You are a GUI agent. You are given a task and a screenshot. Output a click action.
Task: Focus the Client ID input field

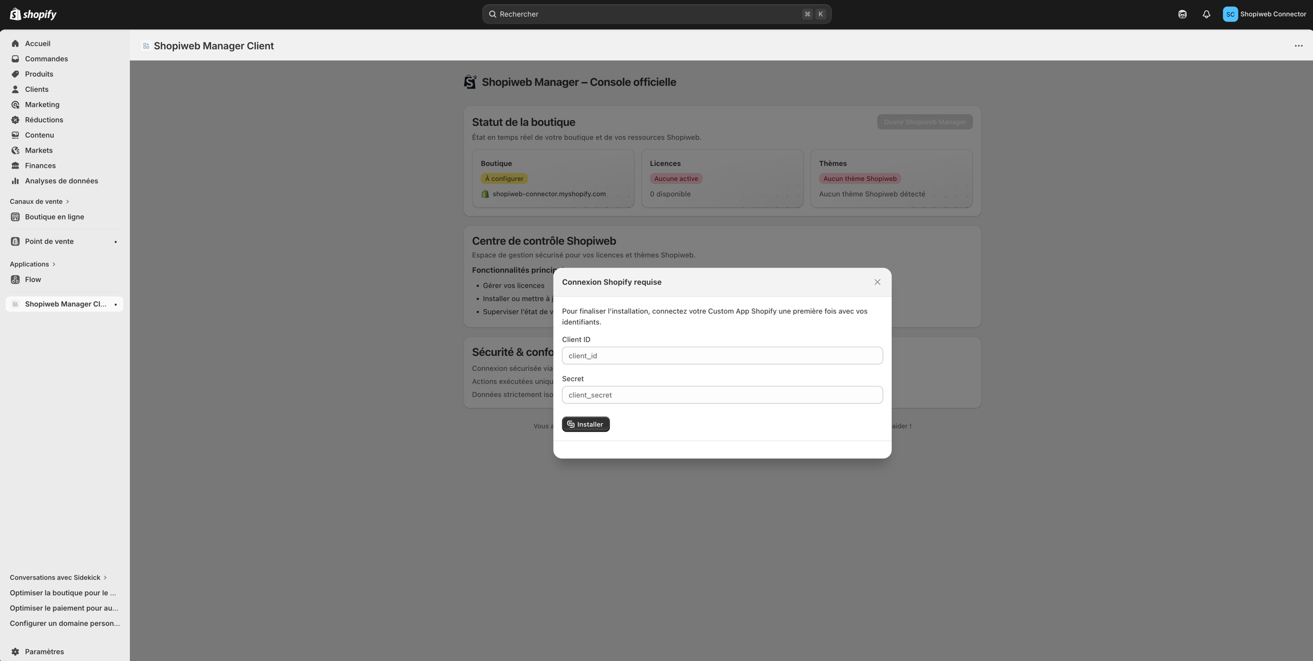[x=722, y=356]
